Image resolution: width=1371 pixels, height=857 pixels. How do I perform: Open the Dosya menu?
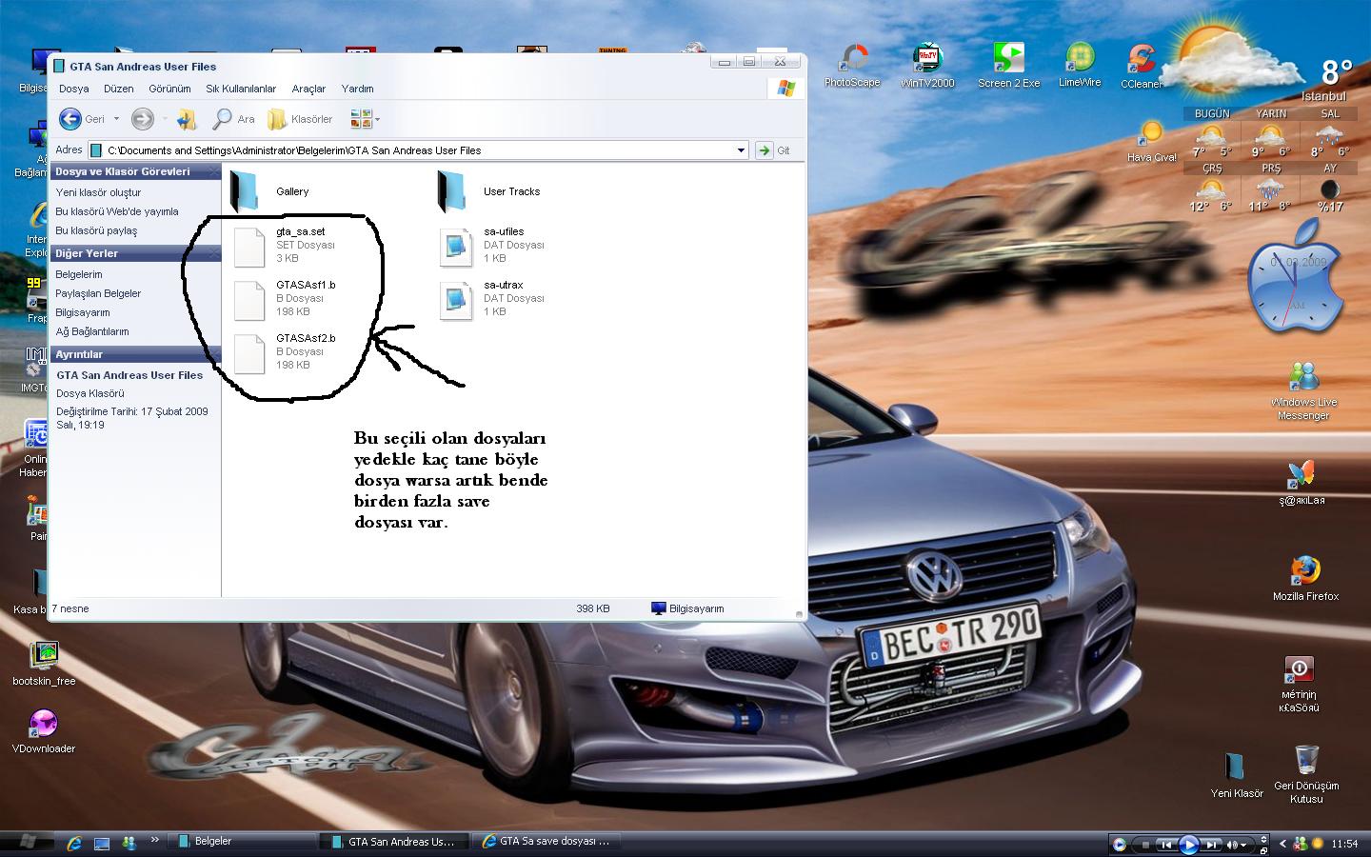pyautogui.click(x=73, y=89)
